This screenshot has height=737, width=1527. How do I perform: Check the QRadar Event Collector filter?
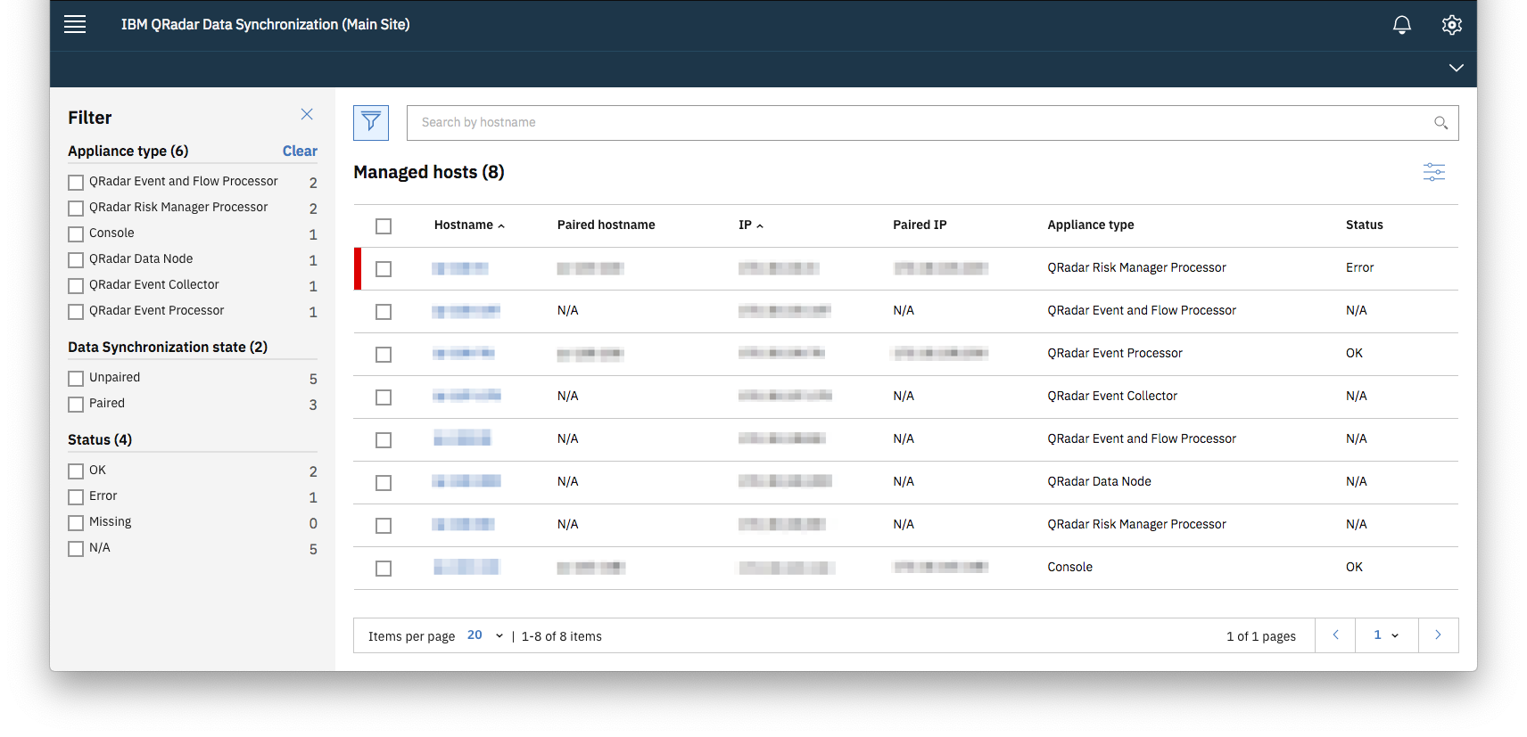76,286
